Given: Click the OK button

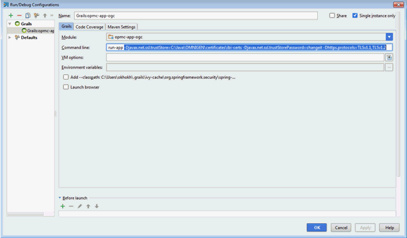Looking at the screenshot, I should point(317,228).
